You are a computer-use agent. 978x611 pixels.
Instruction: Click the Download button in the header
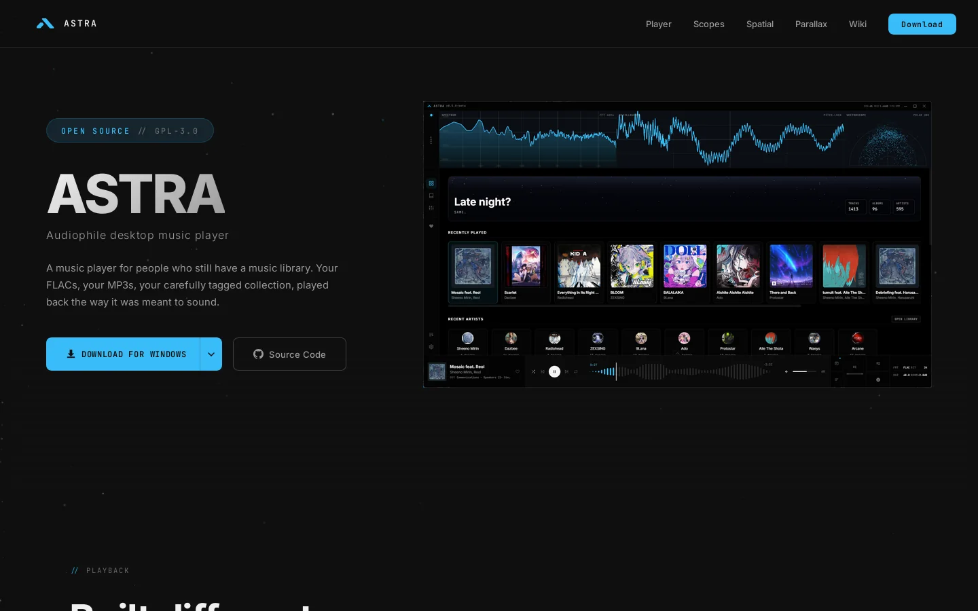click(922, 24)
